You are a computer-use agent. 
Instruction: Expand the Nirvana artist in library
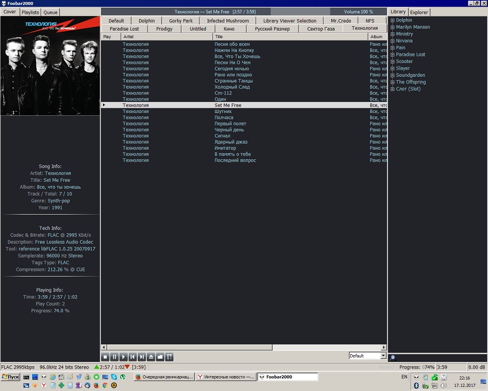pyautogui.click(x=393, y=41)
